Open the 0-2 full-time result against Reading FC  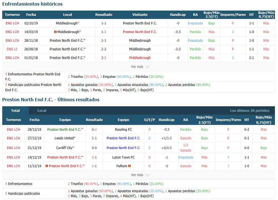(x=94, y=130)
